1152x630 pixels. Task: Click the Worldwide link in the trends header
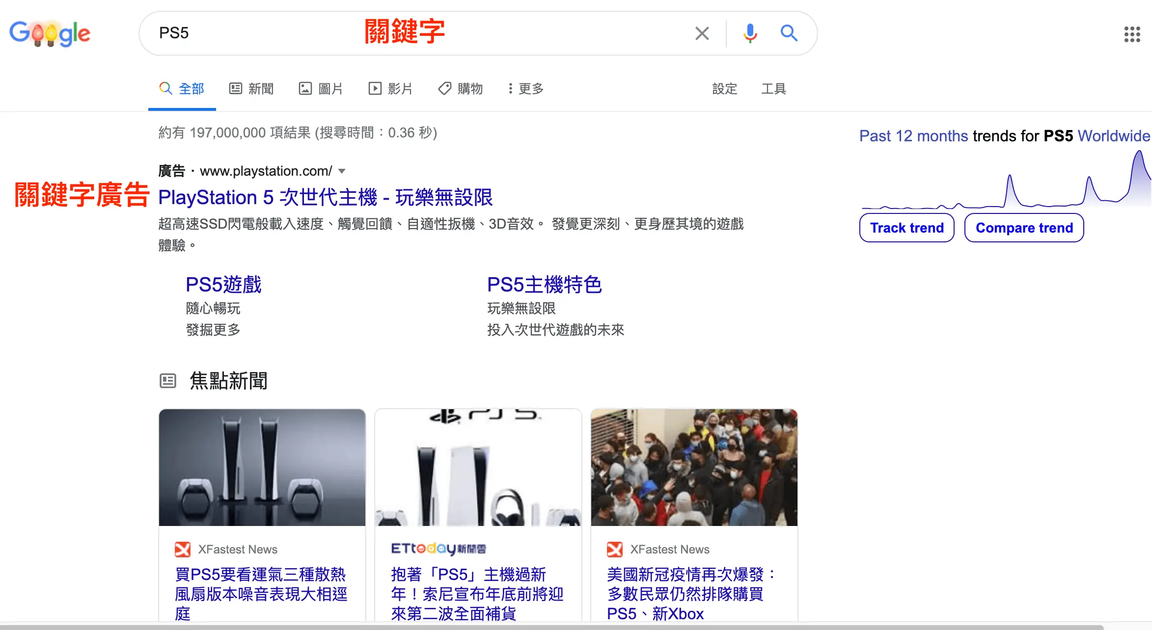tap(1114, 136)
